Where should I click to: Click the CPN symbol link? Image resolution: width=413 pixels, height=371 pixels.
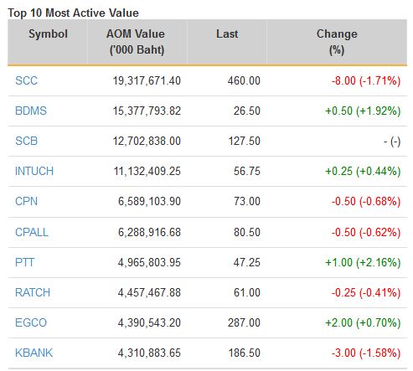click(26, 201)
